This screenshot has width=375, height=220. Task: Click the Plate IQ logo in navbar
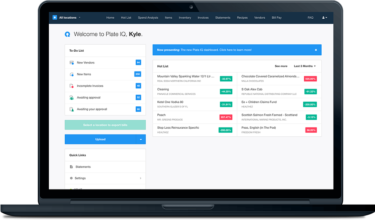[x=55, y=18]
